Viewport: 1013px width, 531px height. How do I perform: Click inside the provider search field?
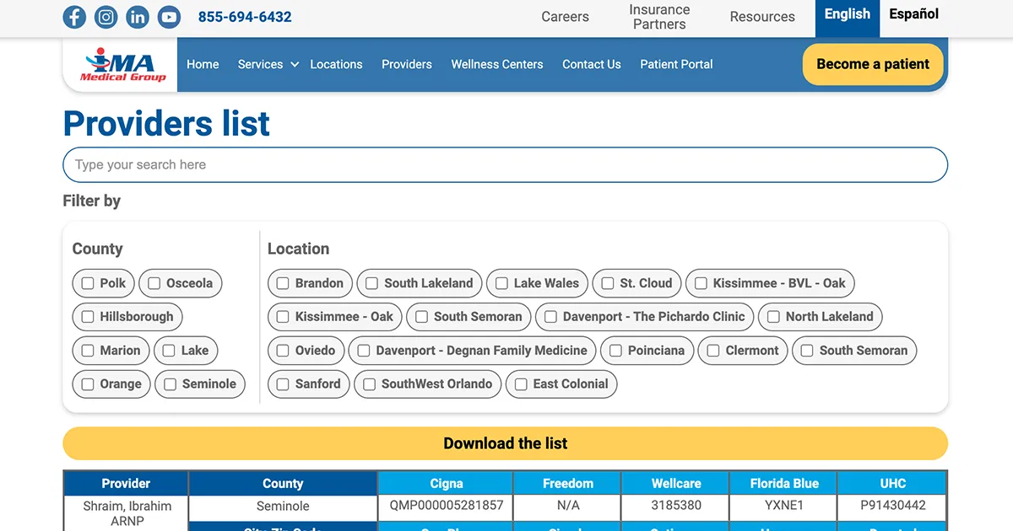(x=505, y=165)
